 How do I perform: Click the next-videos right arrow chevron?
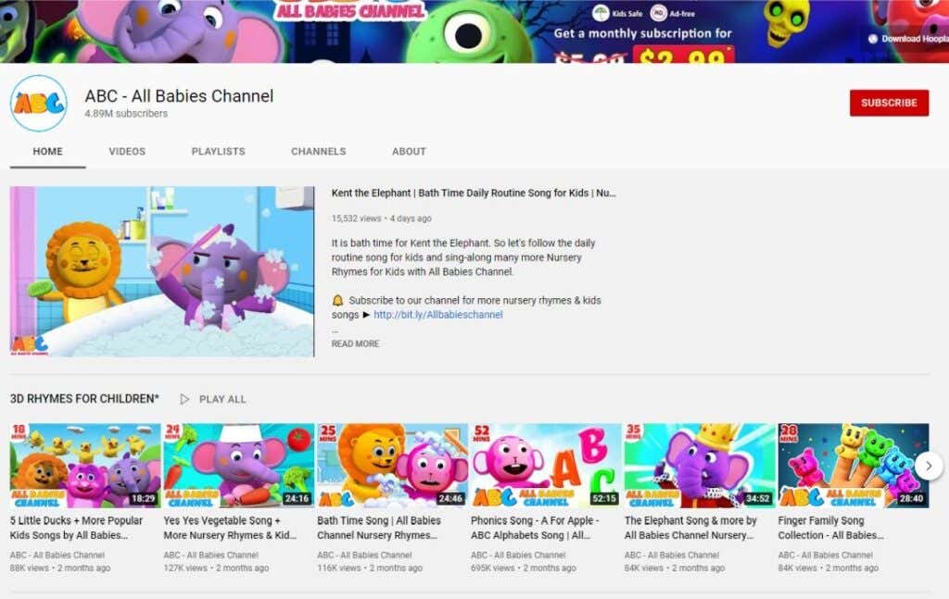point(928,468)
